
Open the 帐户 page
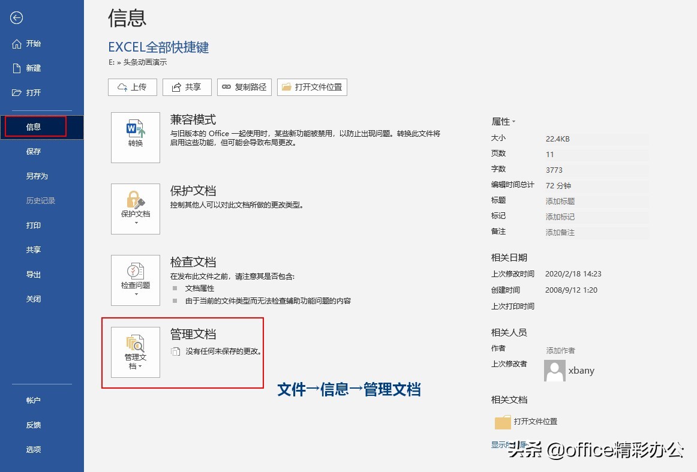click(42, 401)
